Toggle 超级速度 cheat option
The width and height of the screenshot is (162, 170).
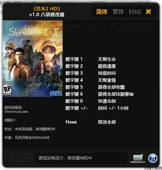[107, 66]
